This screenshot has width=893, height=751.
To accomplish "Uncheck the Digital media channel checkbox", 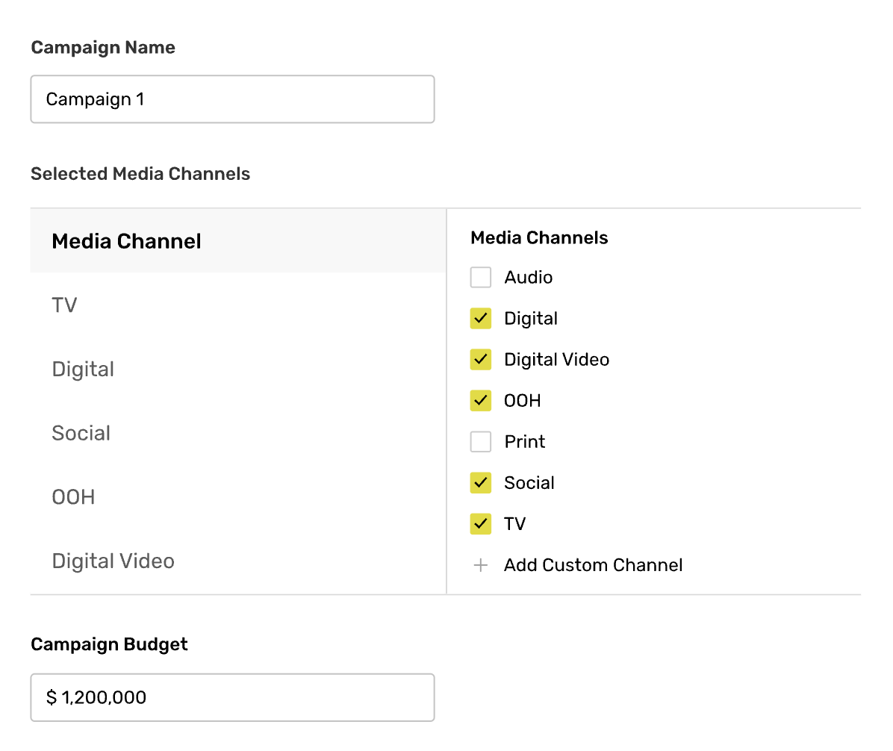I will click(481, 319).
